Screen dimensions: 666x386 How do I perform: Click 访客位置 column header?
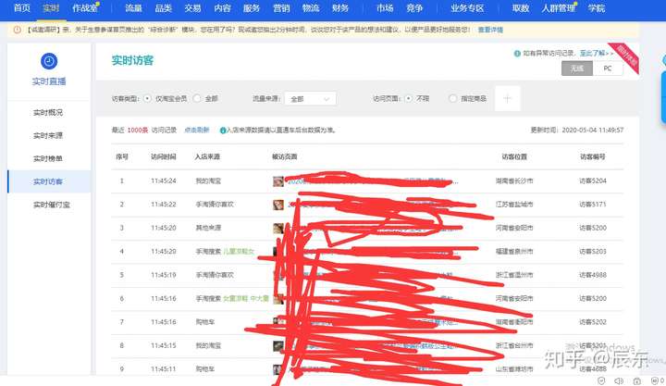tap(514, 156)
